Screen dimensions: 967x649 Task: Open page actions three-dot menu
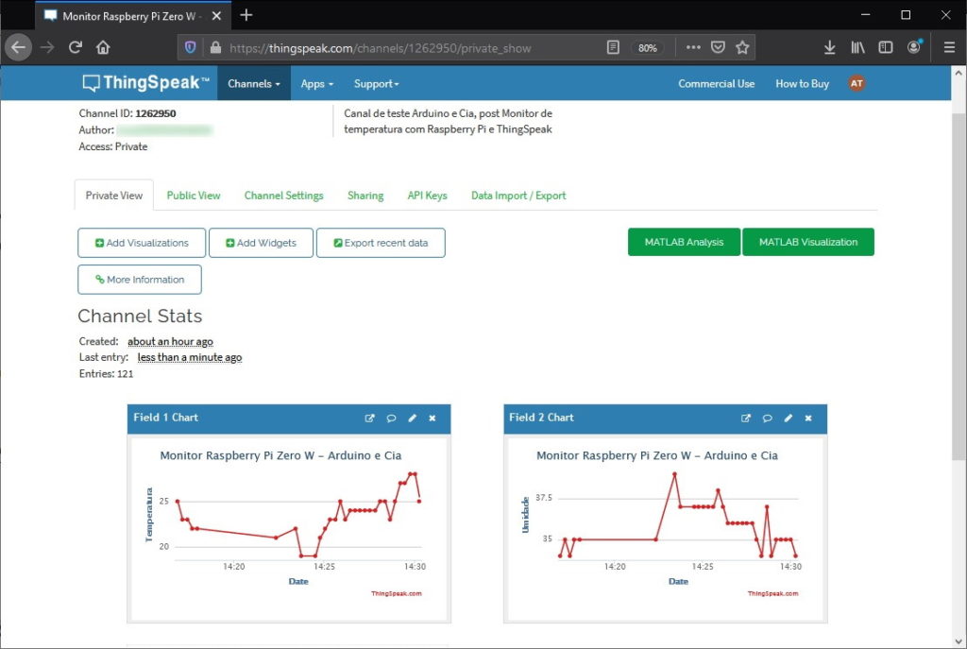tap(693, 47)
